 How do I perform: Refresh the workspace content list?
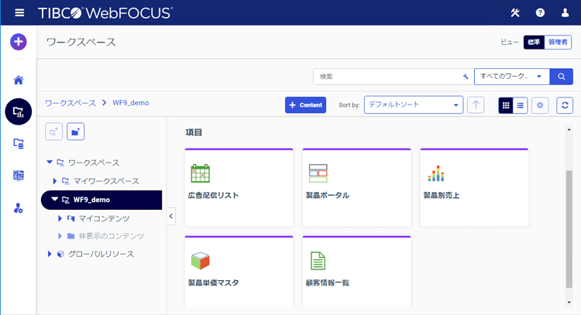pyautogui.click(x=565, y=105)
